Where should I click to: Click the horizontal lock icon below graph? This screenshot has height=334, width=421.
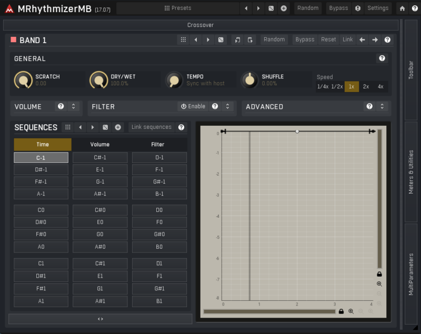click(x=341, y=311)
